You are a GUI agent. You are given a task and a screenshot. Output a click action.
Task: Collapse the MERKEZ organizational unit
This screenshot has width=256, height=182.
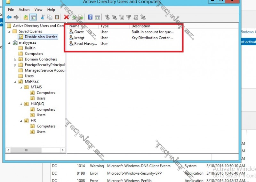pos(15,82)
